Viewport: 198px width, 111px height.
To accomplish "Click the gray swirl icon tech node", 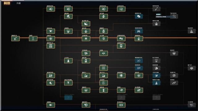I will [x=174, y=83].
